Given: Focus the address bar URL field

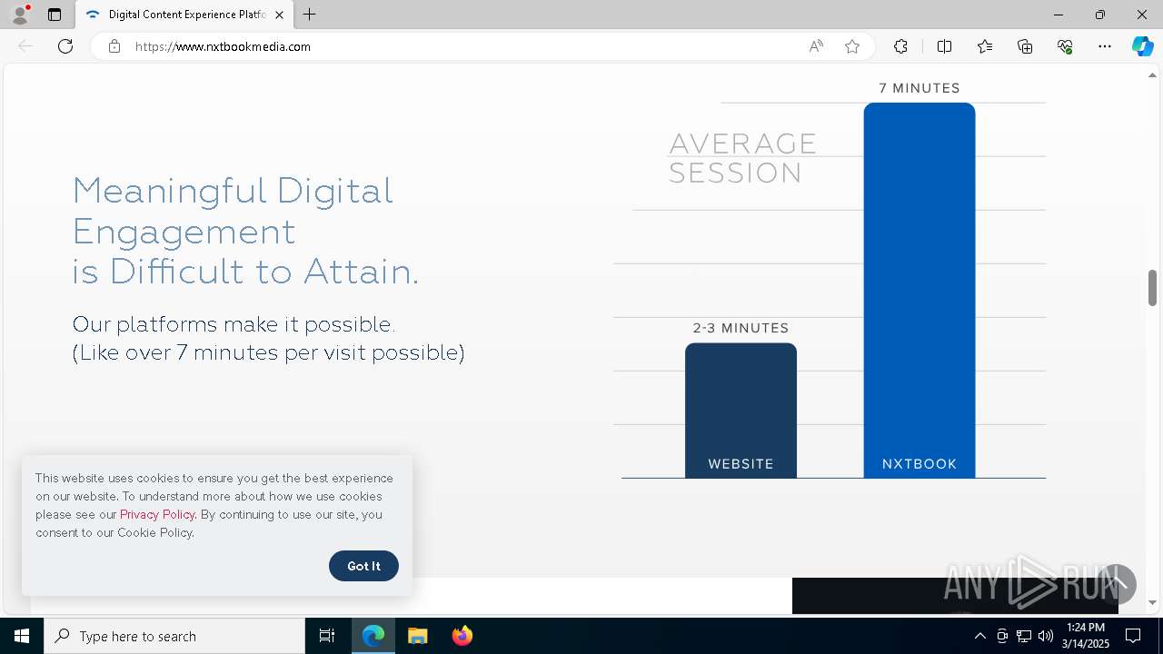Looking at the screenshot, I should pos(463,46).
